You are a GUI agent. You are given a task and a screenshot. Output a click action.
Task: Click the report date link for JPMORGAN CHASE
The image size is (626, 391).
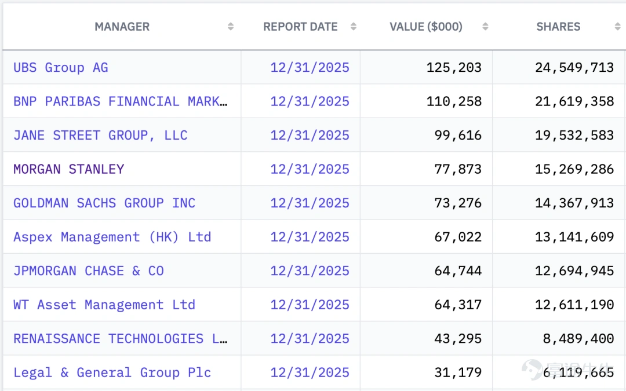pos(310,271)
